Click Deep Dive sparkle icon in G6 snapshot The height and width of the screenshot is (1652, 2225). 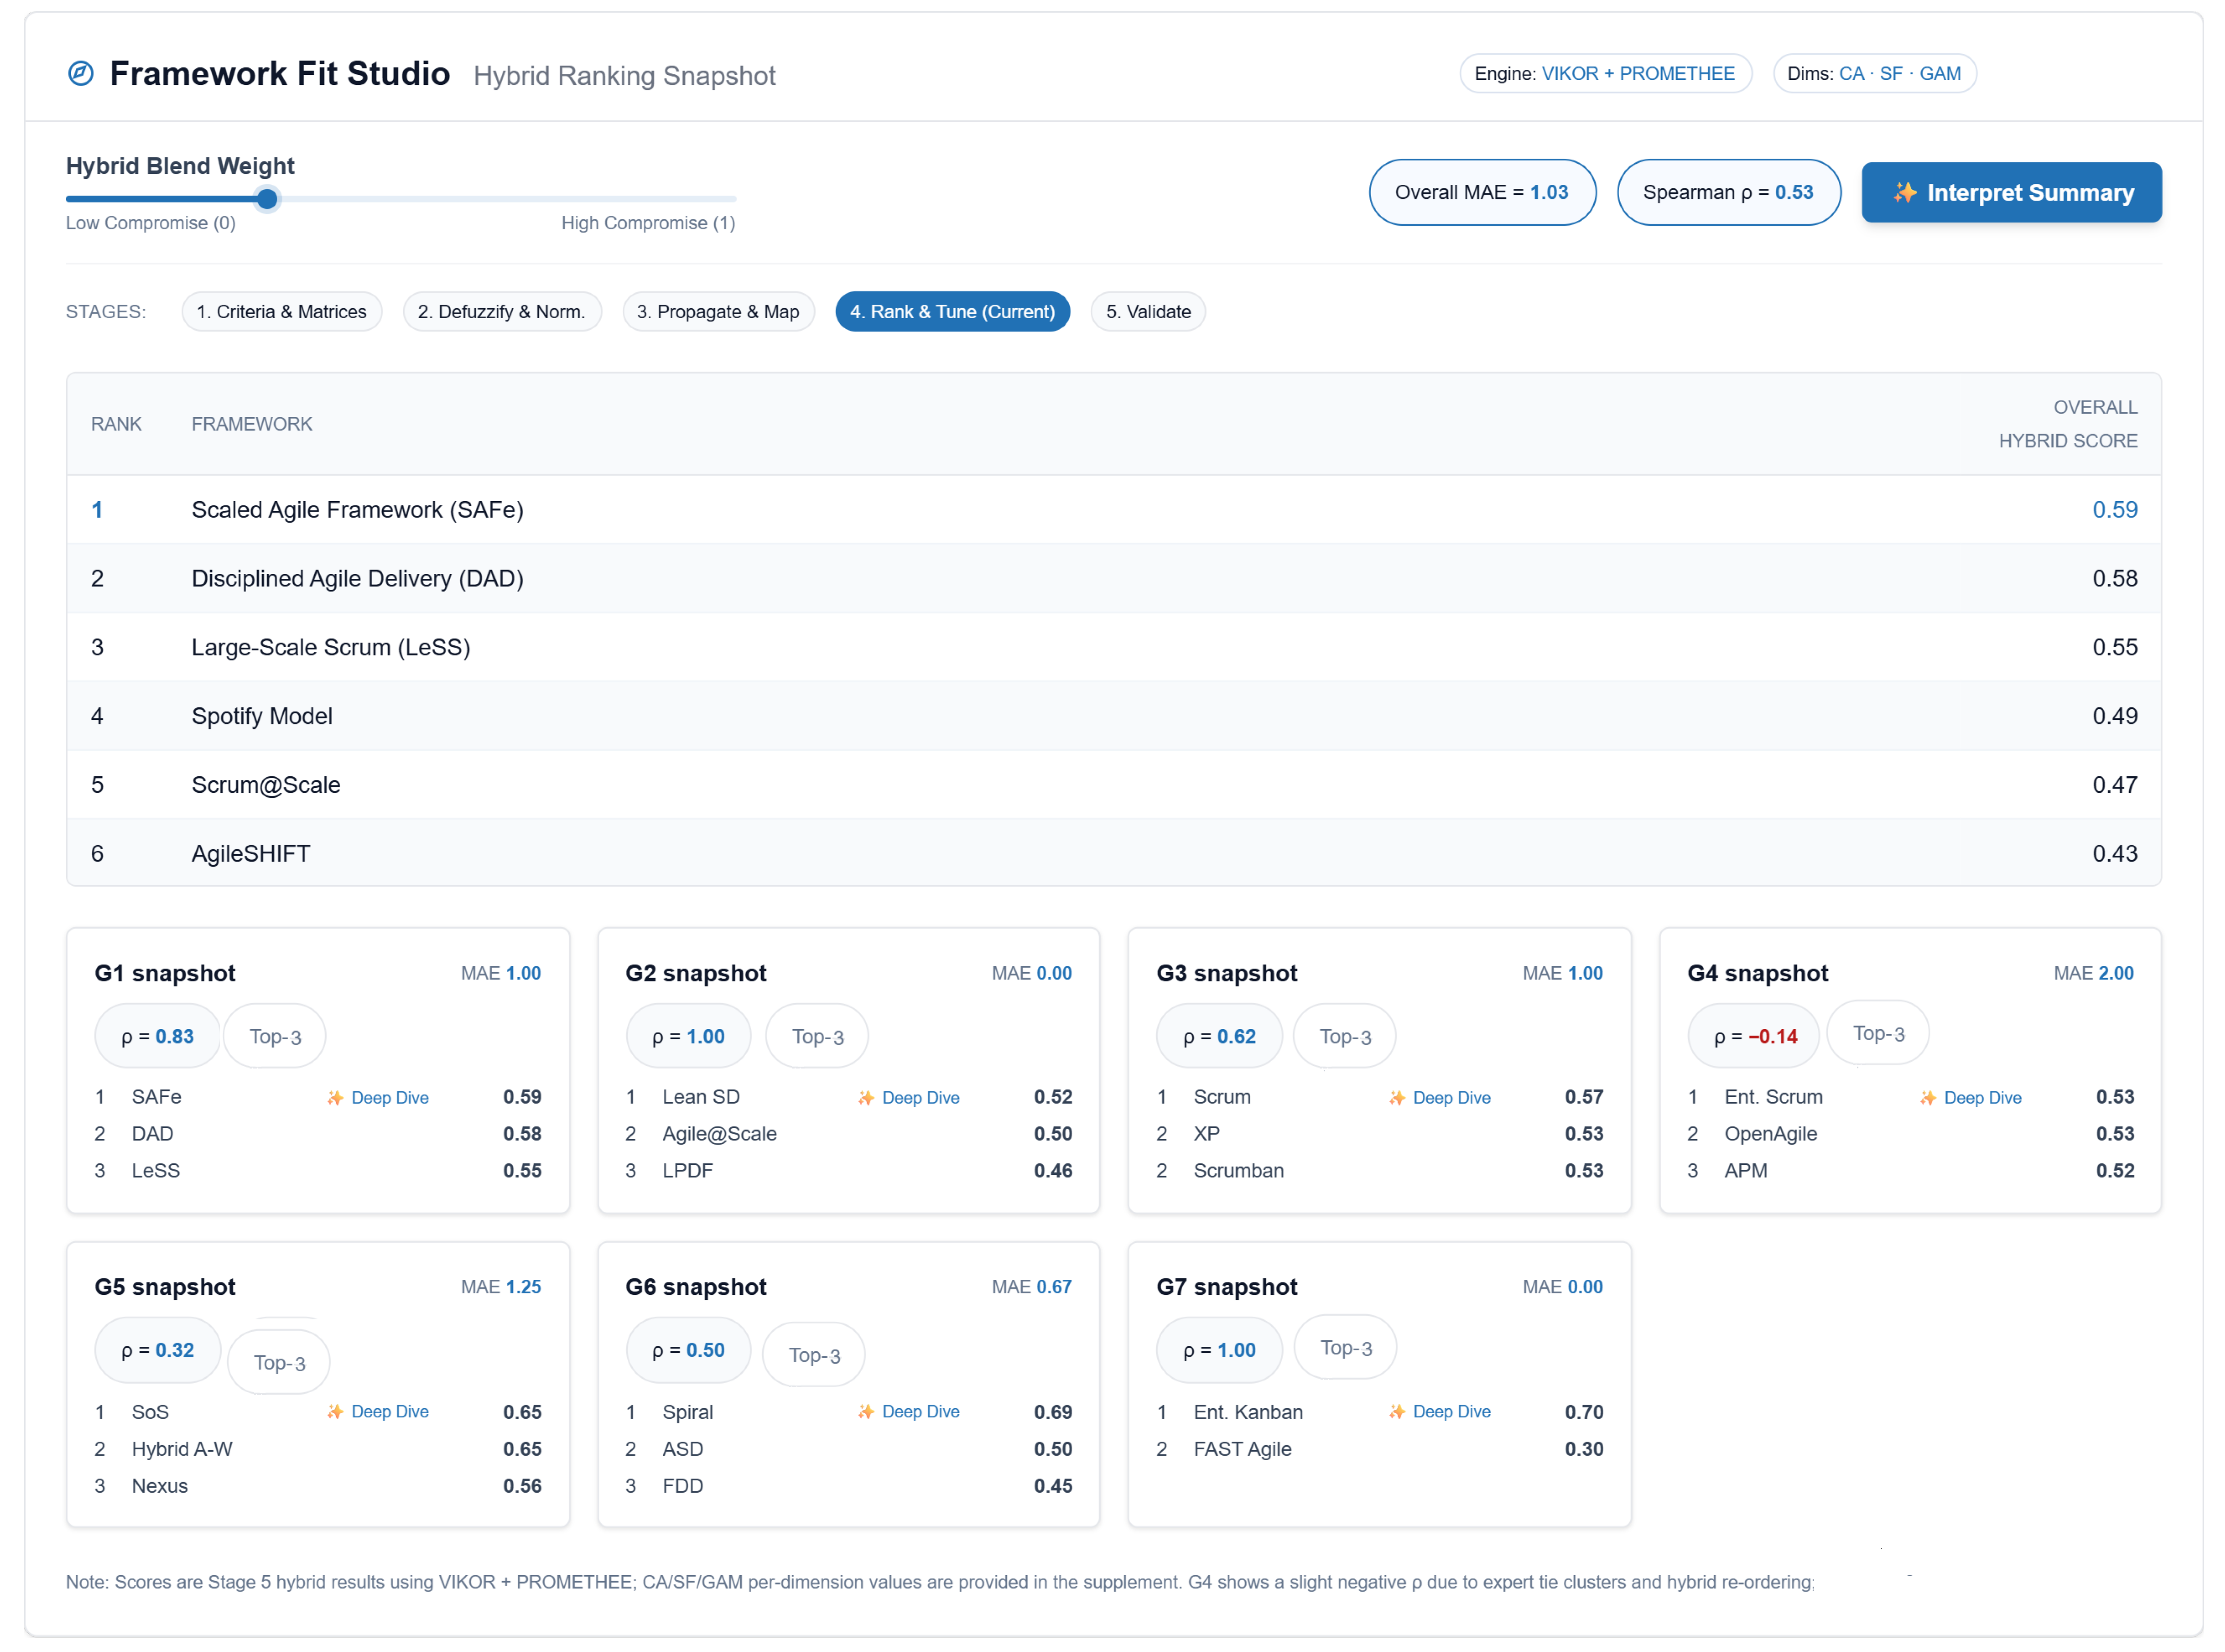(x=866, y=1411)
